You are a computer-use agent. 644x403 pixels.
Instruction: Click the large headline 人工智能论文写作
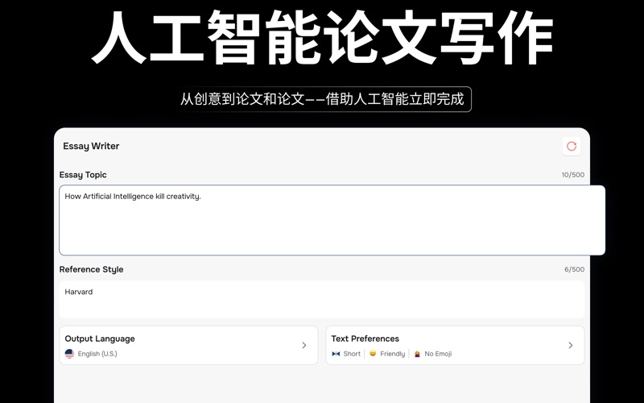pos(322,38)
